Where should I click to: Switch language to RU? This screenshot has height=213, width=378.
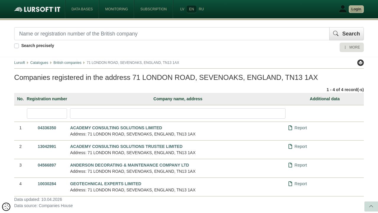(201, 9)
